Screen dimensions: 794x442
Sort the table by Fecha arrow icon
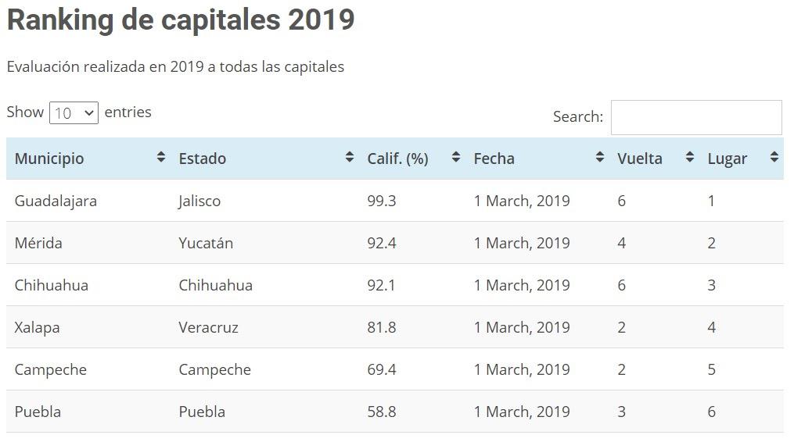[600, 158]
